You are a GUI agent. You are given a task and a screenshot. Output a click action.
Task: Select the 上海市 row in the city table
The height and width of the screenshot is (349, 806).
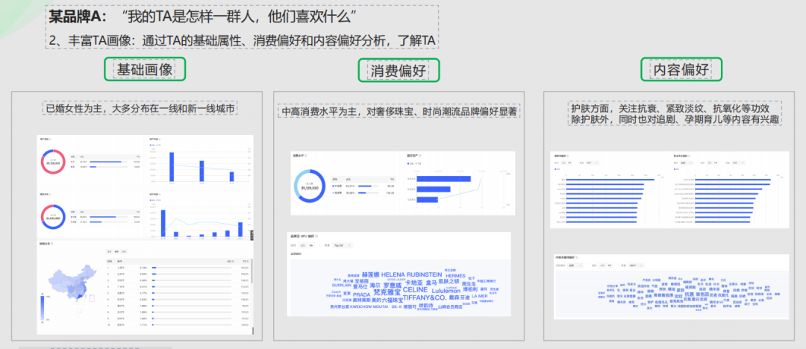(x=178, y=268)
